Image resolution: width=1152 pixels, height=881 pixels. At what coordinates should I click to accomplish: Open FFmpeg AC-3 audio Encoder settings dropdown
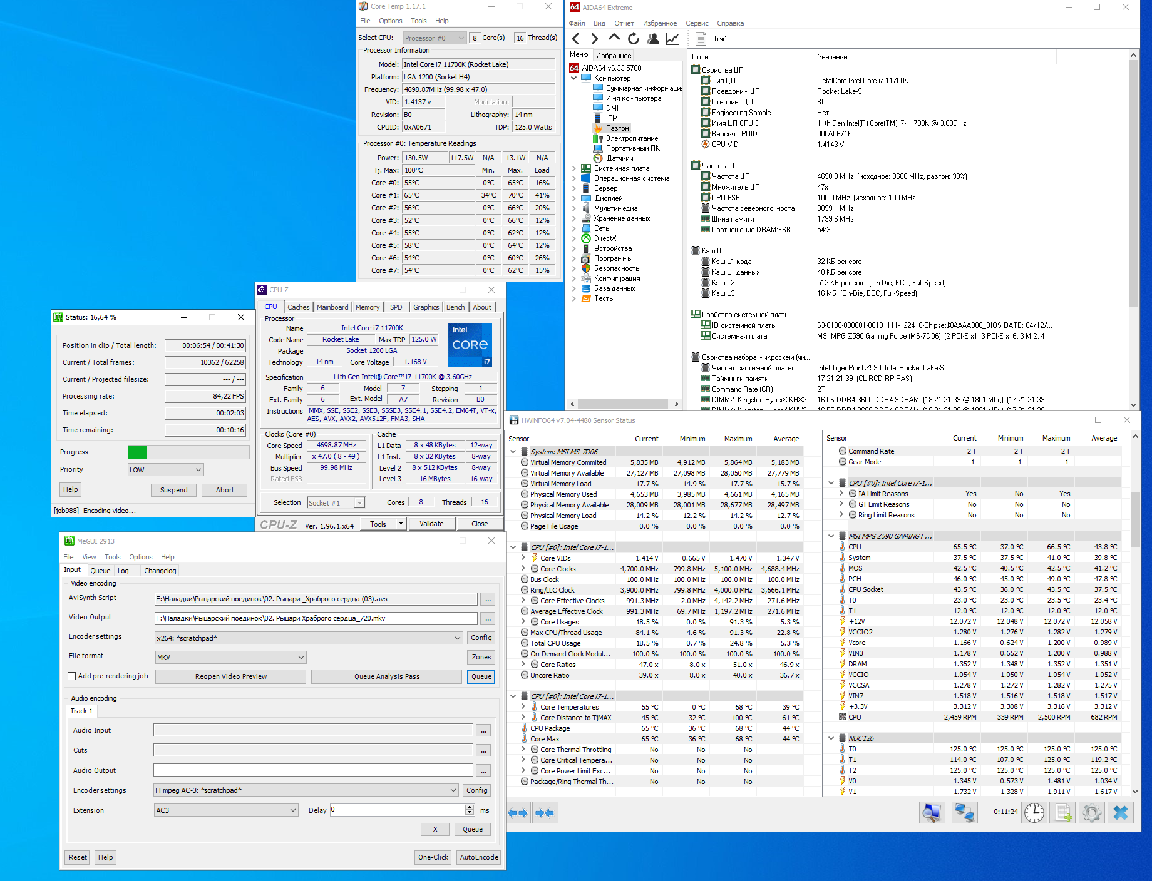306,790
